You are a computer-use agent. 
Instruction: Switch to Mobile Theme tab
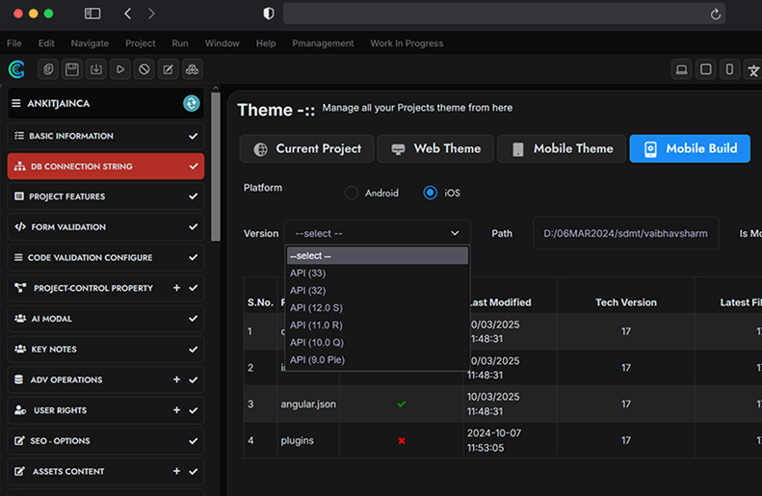(x=562, y=148)
